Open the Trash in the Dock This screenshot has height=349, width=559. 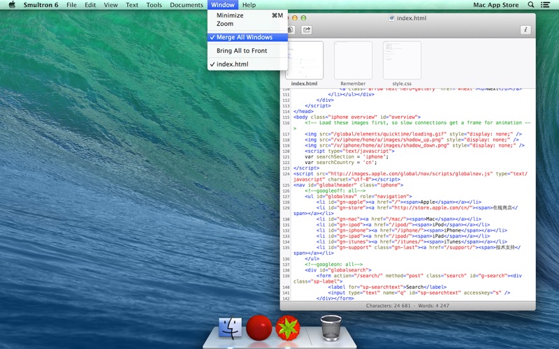(331, 327)
